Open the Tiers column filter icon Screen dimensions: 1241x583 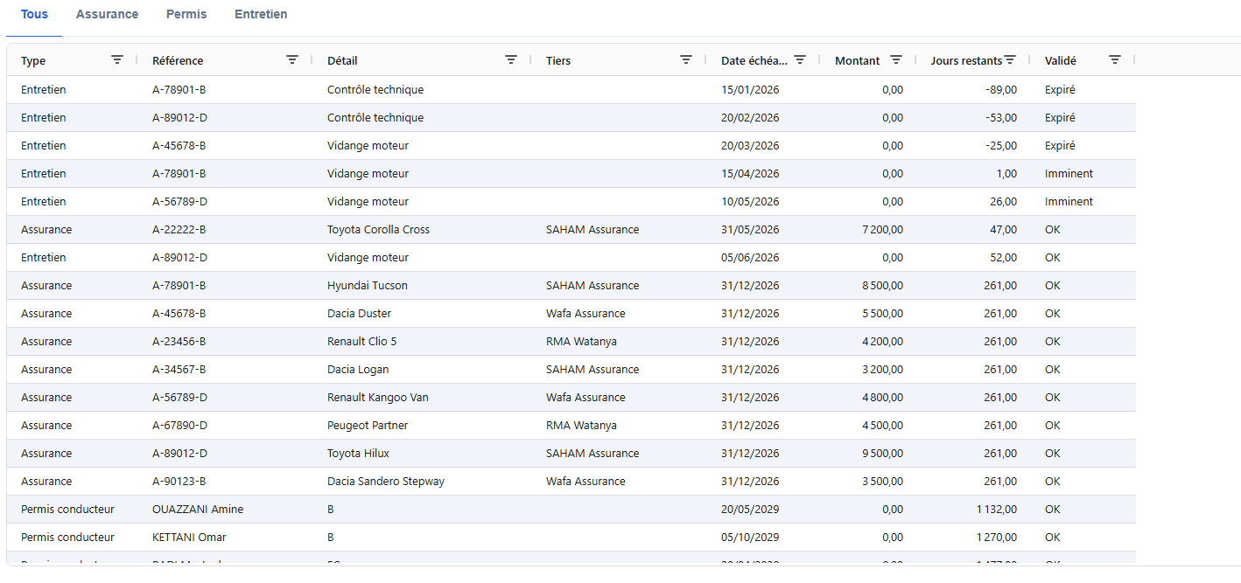pos(686,60)
